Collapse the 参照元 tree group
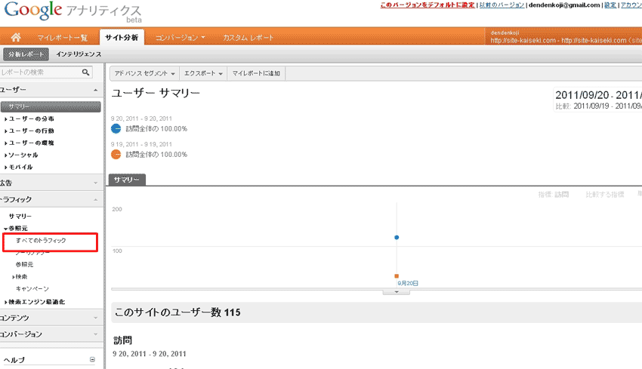Screen dimensions: 642x369 [x=16, y=229]
